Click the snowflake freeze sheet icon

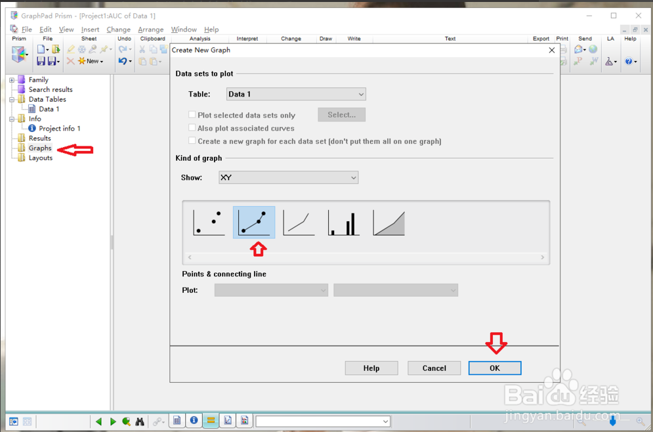81,49
